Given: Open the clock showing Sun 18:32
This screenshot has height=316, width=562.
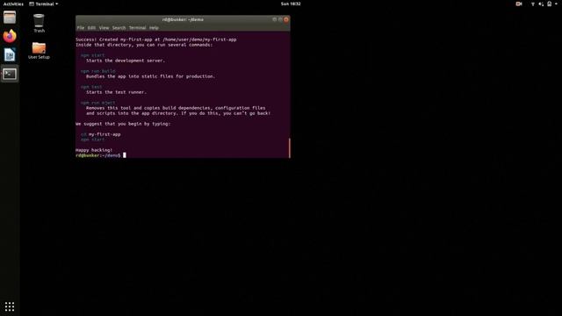Looking at the screenshot, I should (291, 4).
